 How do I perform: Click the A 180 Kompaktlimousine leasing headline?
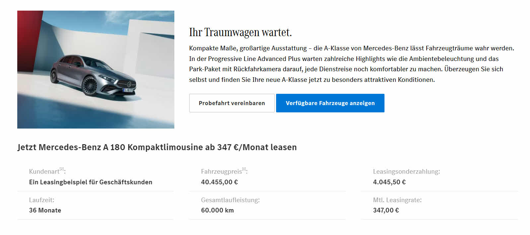157,147
